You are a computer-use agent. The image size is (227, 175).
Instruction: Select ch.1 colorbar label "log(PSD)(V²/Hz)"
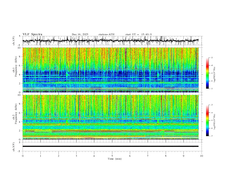214,75
